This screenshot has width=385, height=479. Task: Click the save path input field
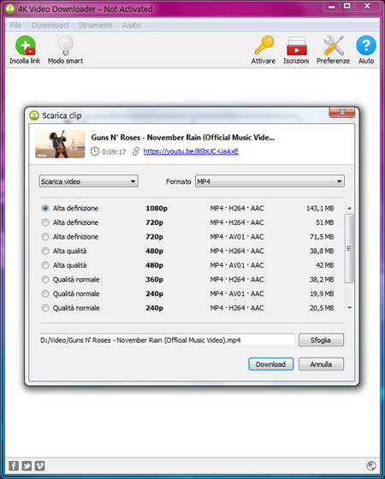(167, 340)
